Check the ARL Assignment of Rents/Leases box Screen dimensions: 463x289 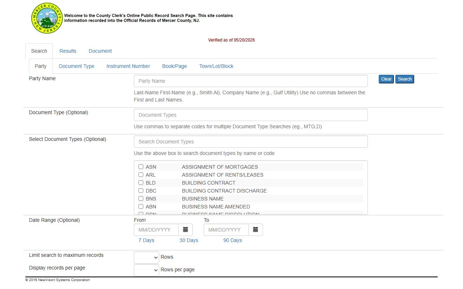pyautogui.click(x=141, y=175)
